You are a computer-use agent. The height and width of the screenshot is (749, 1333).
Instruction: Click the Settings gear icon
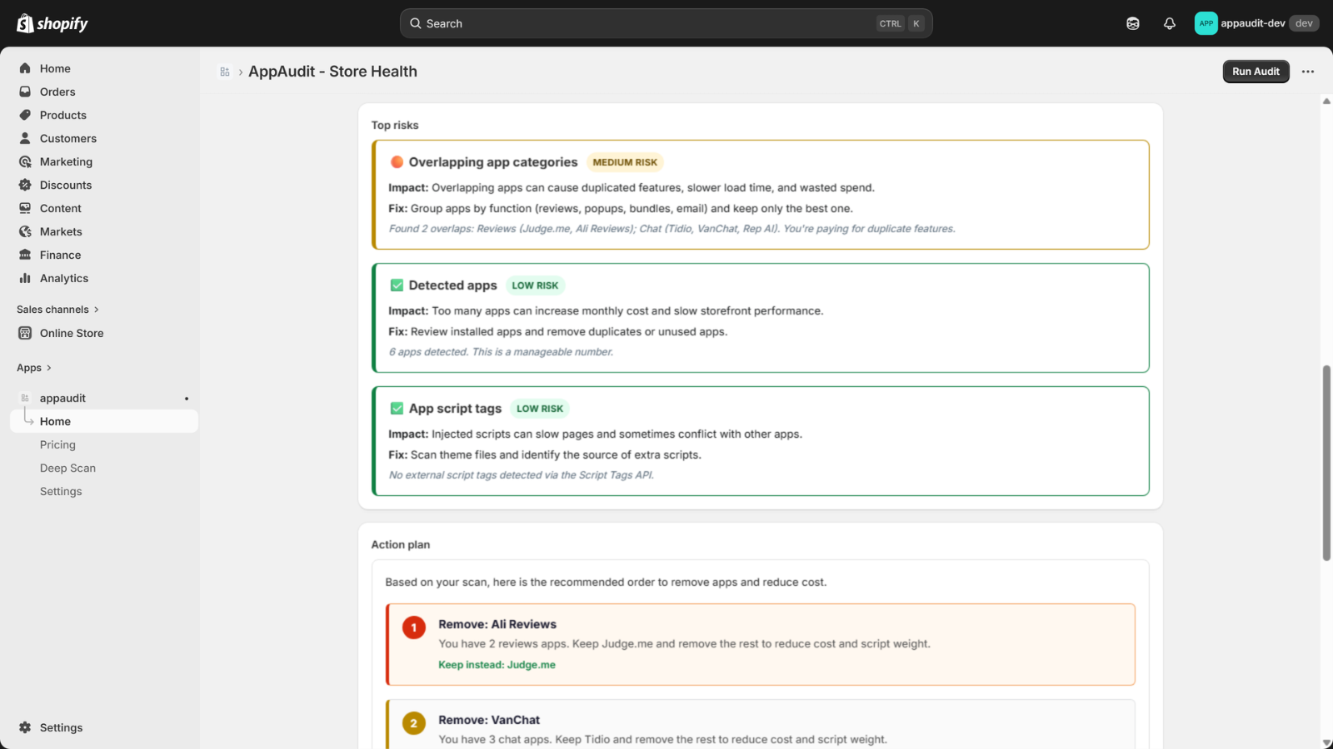(25, 727)
